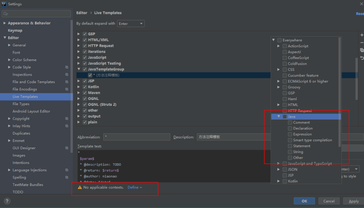
Task: Expand the Kotlin template group
Action: tap(79, 87)
